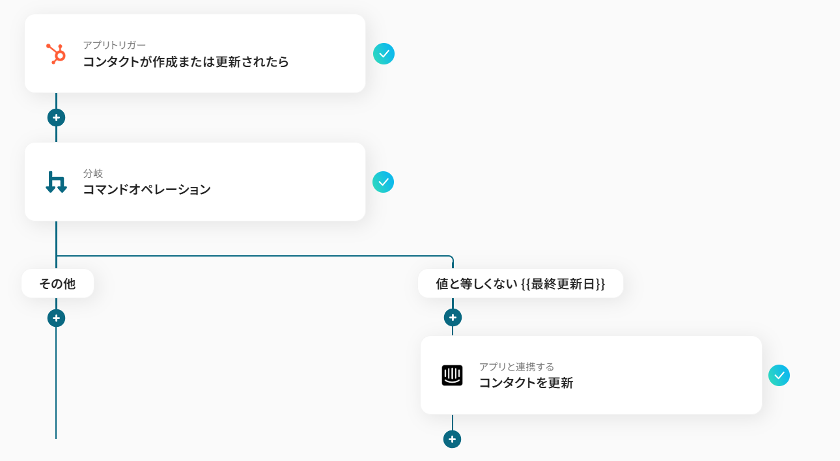Open the コマンドオペレーション branch card

click(195, 182)
